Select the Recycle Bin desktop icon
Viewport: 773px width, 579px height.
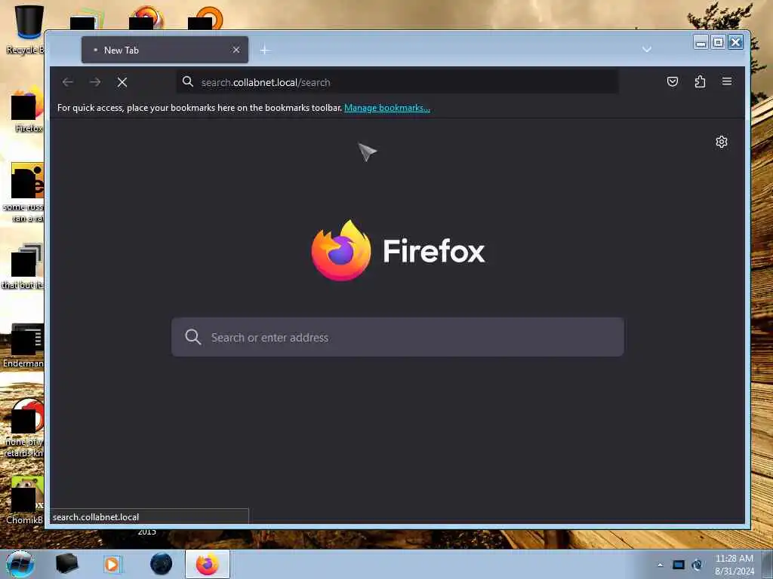coord(26,29)
